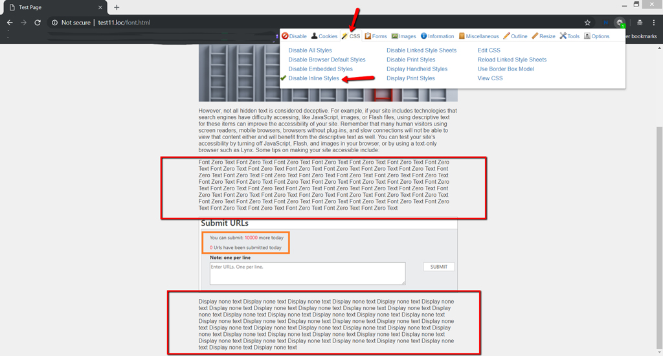Select the CSS tab
Image resolution: width=663 pixels, height=356 pixels.
[351, 36]
